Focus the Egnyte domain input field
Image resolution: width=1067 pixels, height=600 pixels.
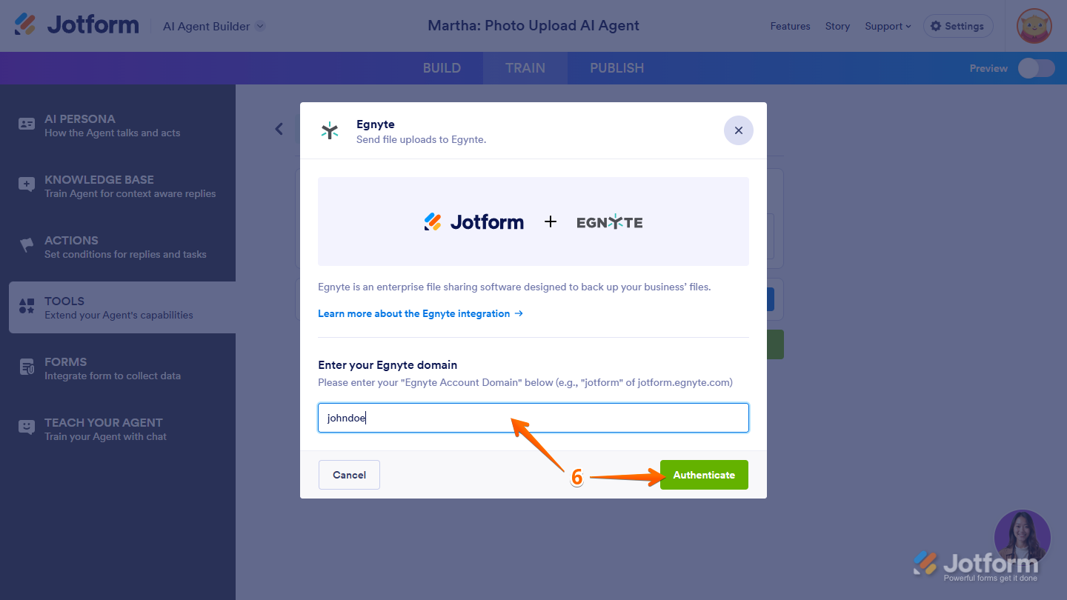tap(533, 418)
